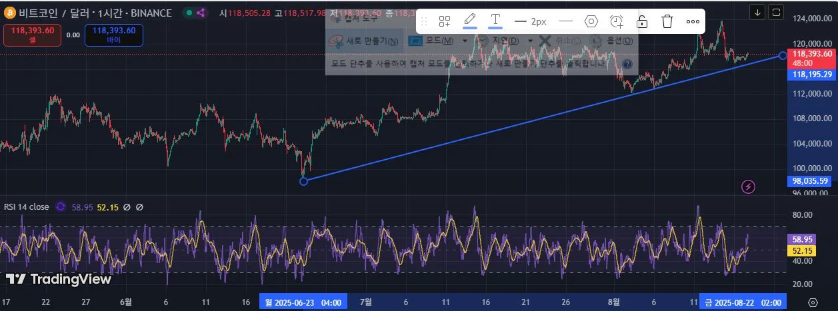The height and width of the screenshot is (311, 838).
Task: Open chart settings gear at bottom right
Action: pyautogui.click(x=812, y=302)
